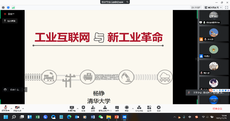Open the Share Screen control
Viewport: 230px width, 121px height.
(x=72, y=108)
